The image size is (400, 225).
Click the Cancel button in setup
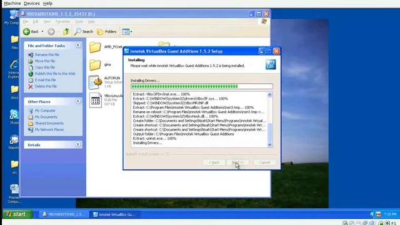[264, 162]
